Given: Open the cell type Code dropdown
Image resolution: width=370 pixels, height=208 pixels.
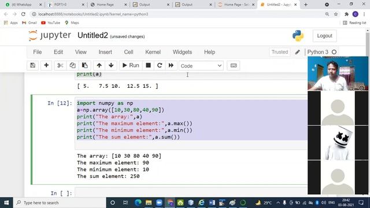Looking at the screenshot, I should 201,66.
